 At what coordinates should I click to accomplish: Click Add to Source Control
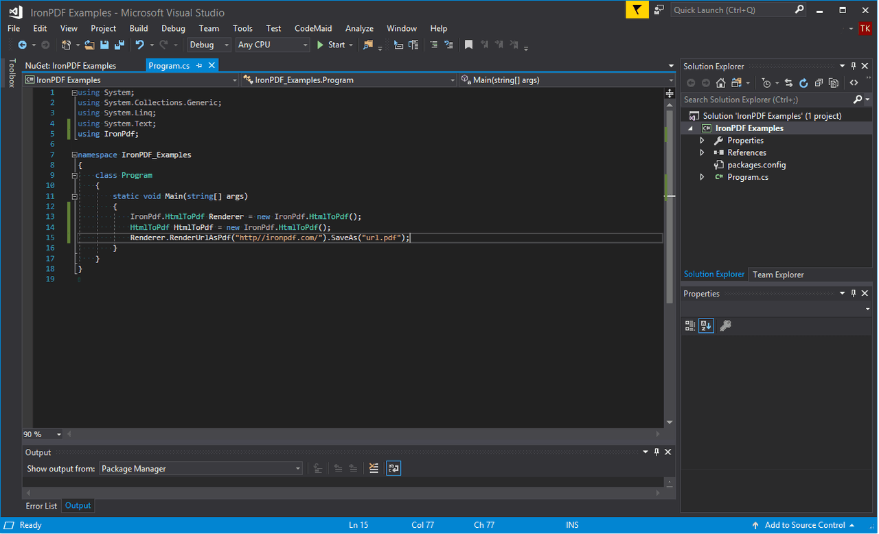(x=805, y=525)
